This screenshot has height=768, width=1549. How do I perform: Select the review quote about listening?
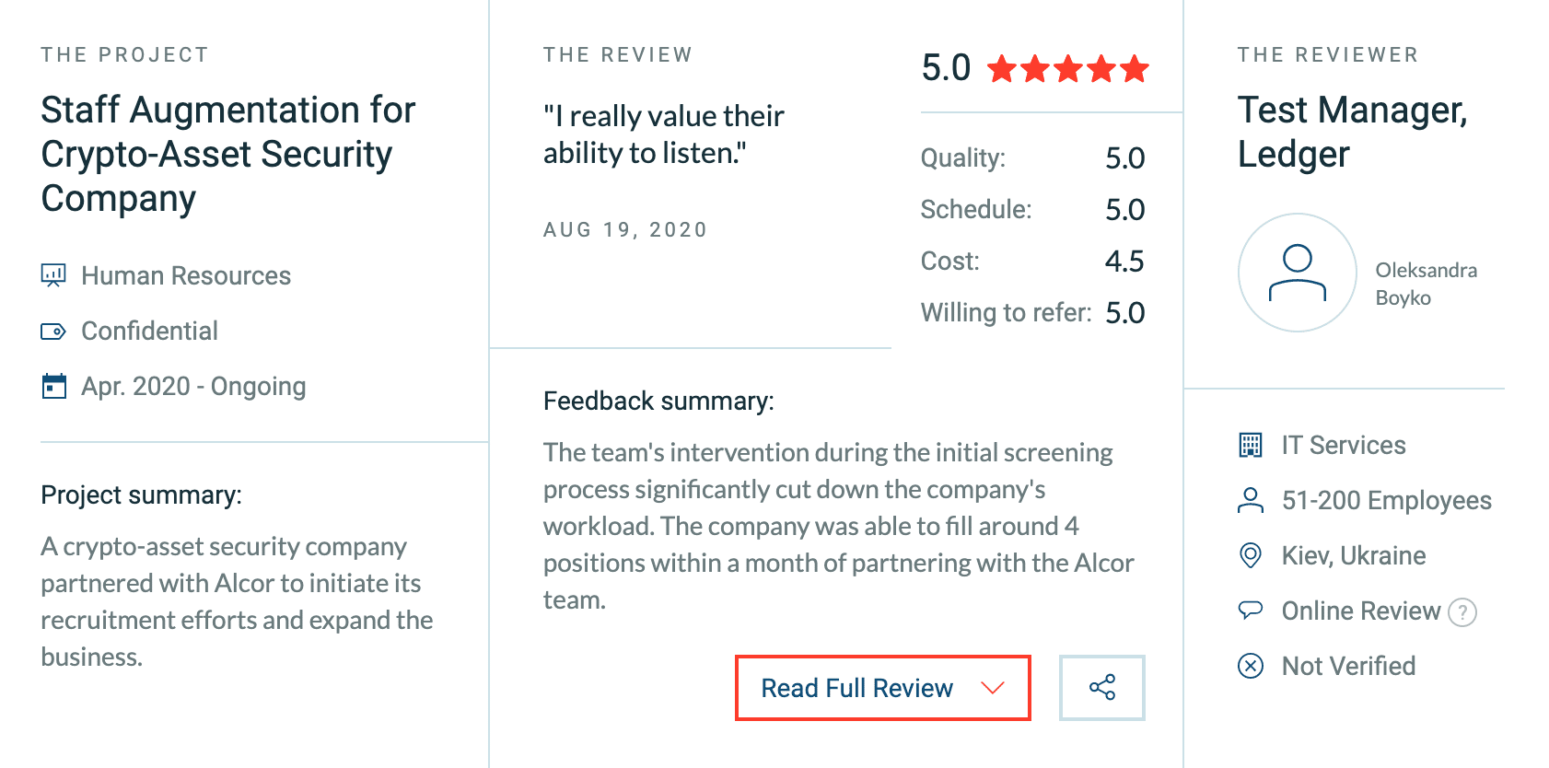[662, 134]
